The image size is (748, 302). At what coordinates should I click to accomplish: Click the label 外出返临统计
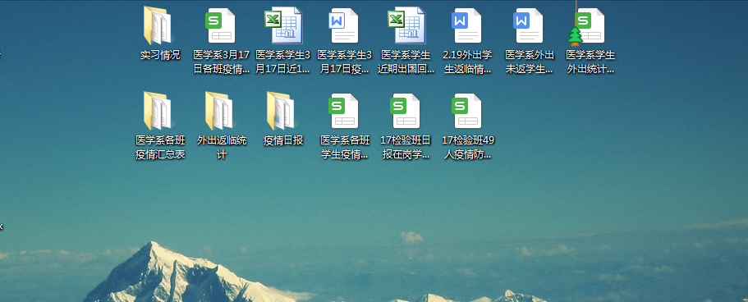pyautogui.click(x=222, y=148)
